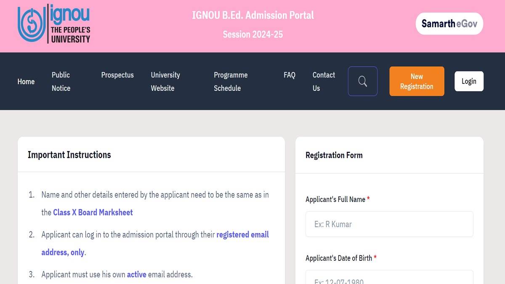
Task: Open the Class X Board Marksheet link
Action: click(x=93, y=212)
